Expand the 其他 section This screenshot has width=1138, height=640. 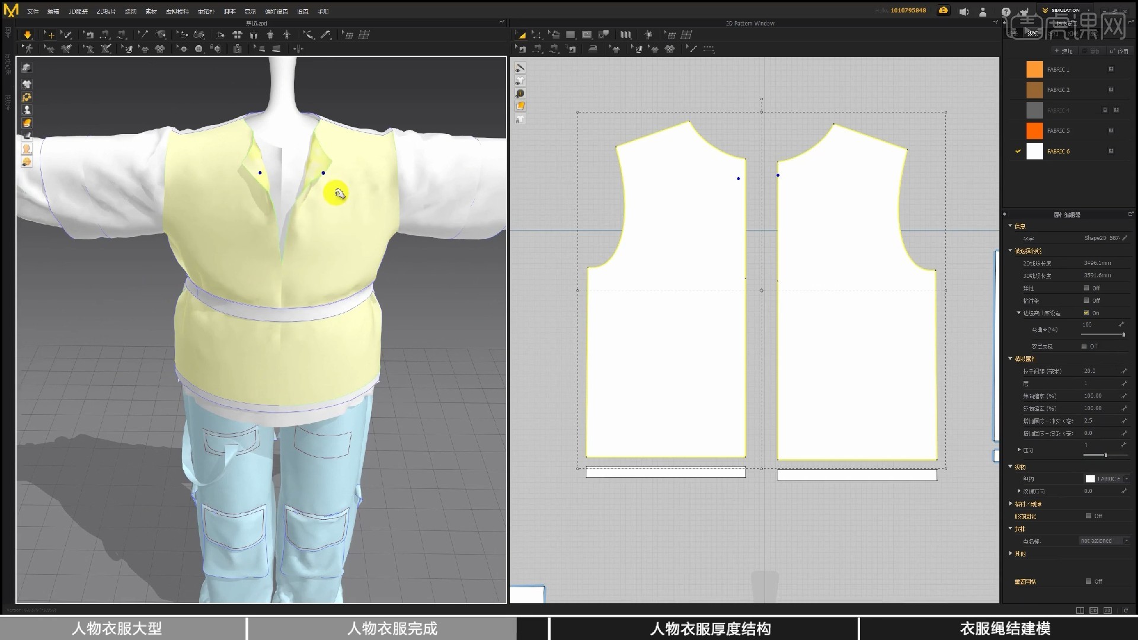point(1011,553)
